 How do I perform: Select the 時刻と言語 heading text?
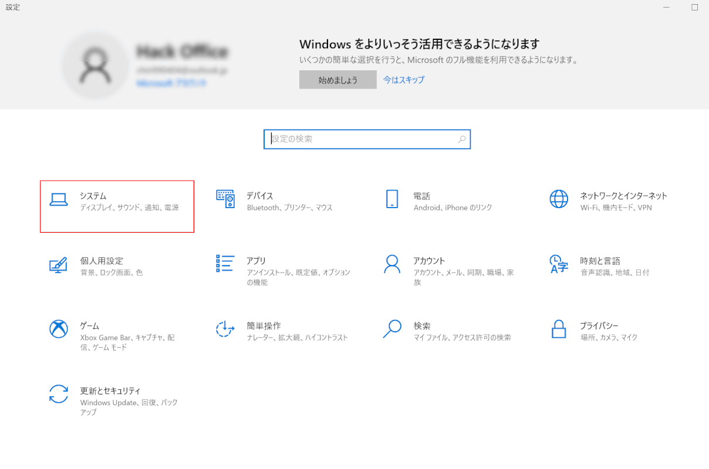(x=600, y=261)
